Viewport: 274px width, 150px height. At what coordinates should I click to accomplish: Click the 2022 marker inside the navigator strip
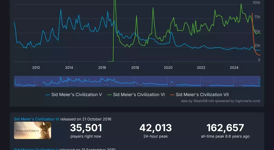click(x=205, y=85)
